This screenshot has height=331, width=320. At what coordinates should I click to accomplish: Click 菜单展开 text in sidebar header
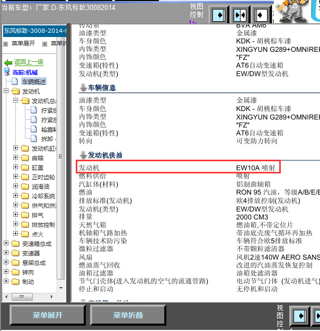click(23, 43)
